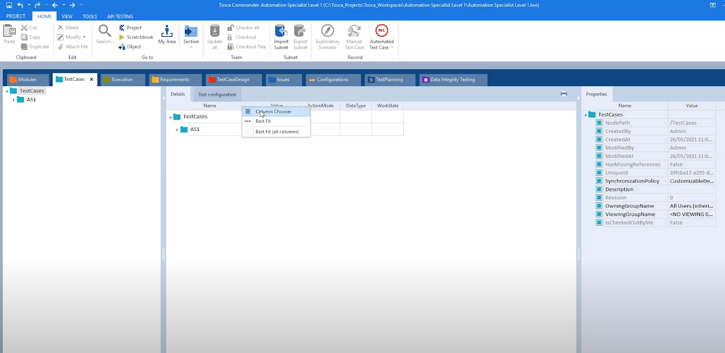The width and height of the screenshot is (725, 353).
Task: Go to Scratchbook
Action: [136, 37]
